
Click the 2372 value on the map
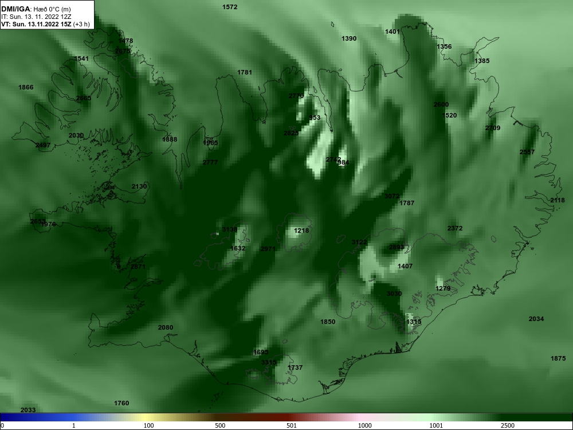[x=455, y=228]
